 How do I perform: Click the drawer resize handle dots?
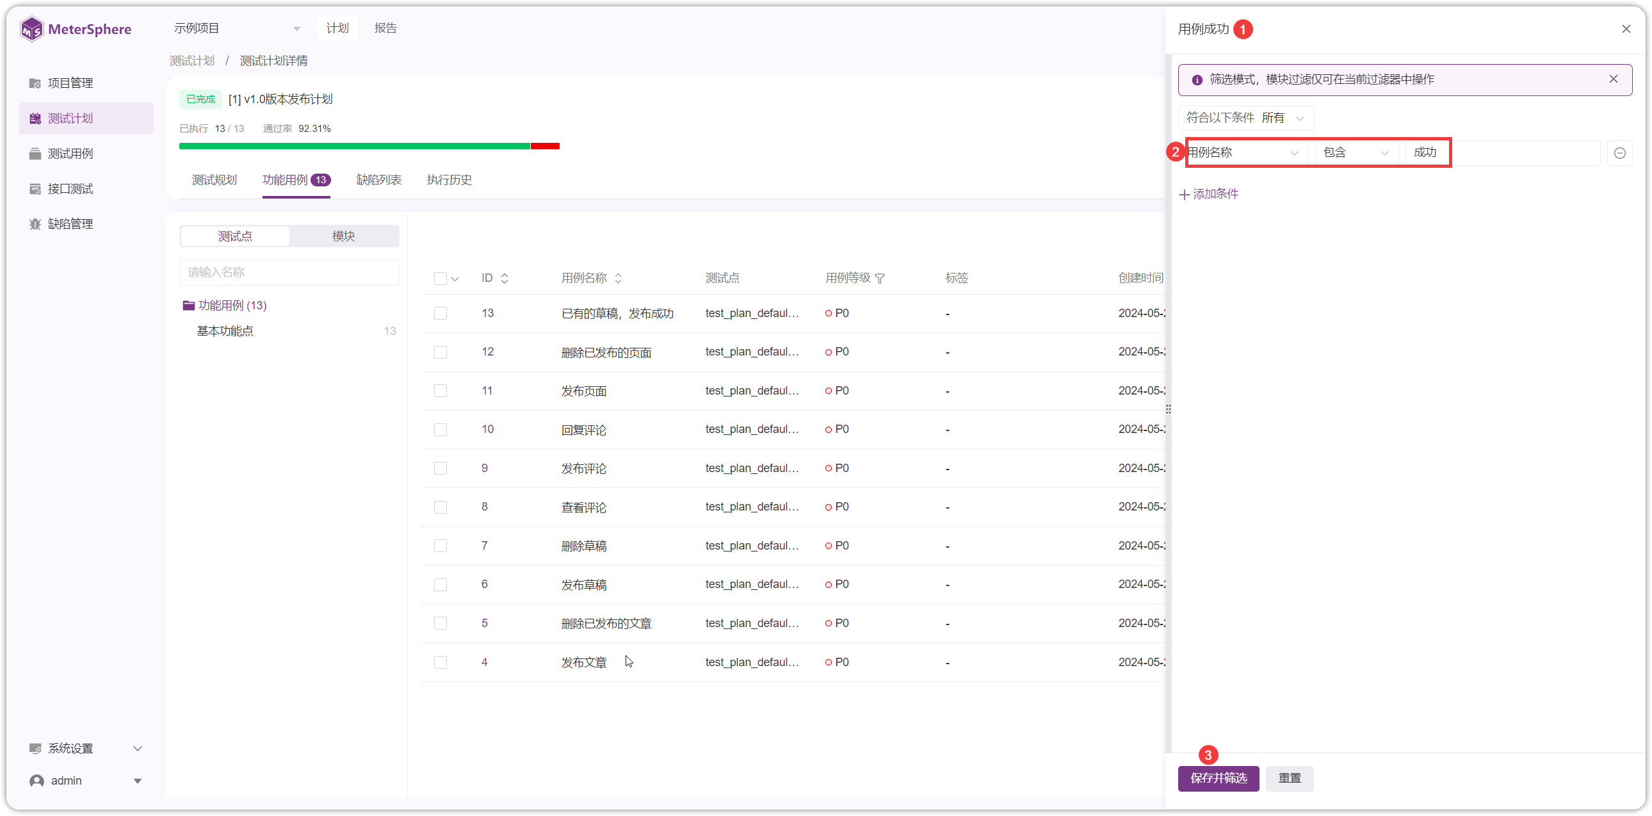coord(1168,409)
